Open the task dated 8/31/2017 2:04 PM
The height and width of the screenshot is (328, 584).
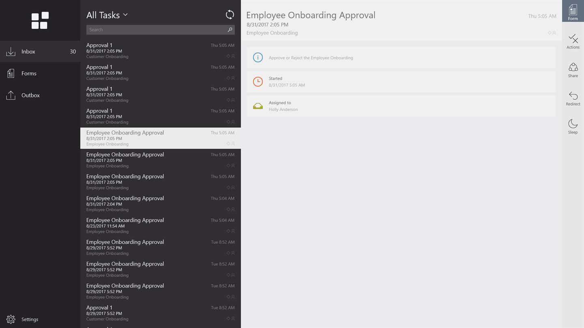pyautogui.click(x=161, y=204)
